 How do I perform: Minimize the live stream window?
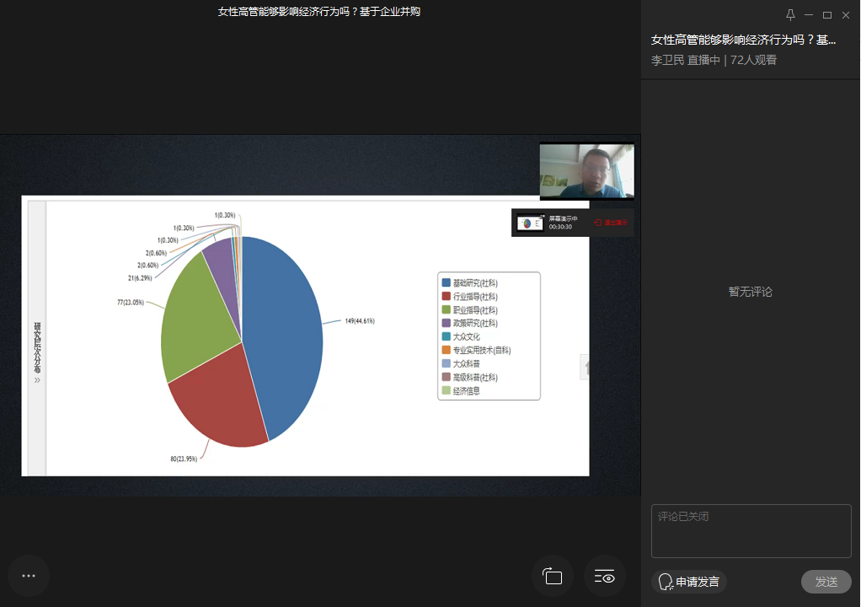tap(809, 15)
